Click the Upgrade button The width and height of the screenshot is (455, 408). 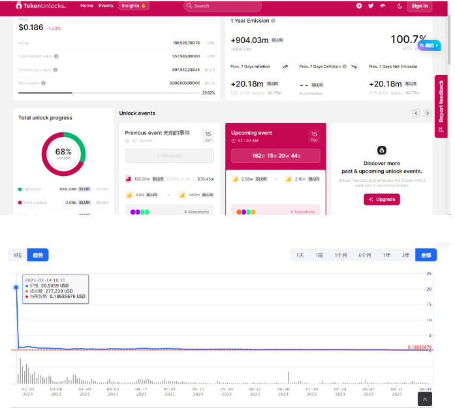tap(382, 199)
